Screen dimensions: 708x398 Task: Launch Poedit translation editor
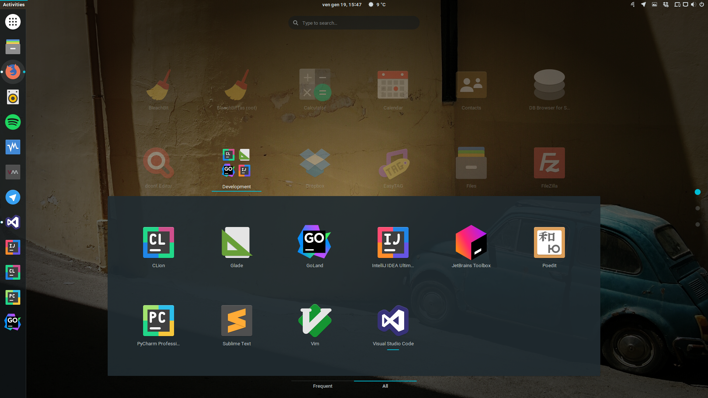coord(549,242)
